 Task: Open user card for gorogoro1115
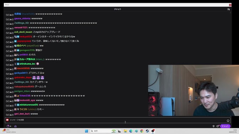27,50
